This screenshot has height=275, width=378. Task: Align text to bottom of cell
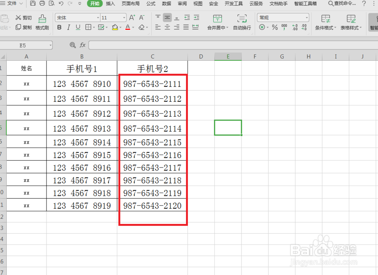(x=177, y=17)
